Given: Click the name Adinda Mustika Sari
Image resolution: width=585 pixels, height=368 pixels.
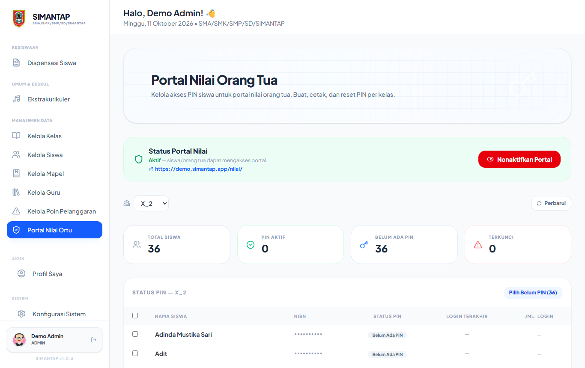Looking at the screenshot, I should click(x=183, y=335).
